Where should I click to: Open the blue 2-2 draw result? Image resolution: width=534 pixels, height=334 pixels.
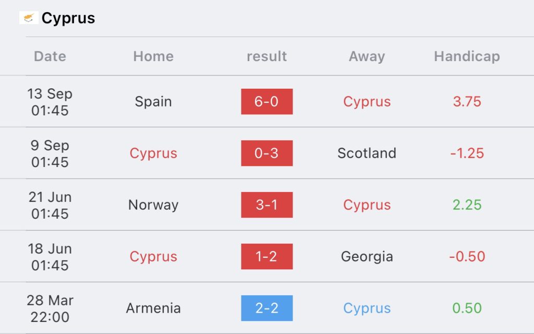click(x=266, y=308)
